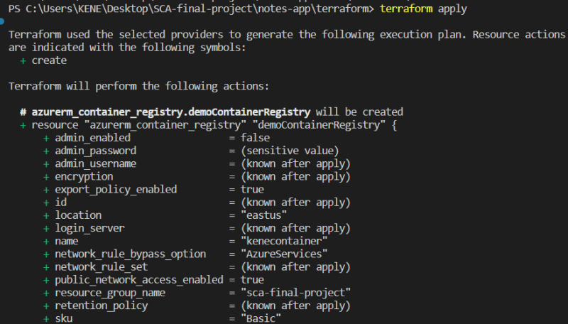Click '(known after apply)' beside admin_username
Viewport: 568px width, 324px height.
tap(296, 164)
